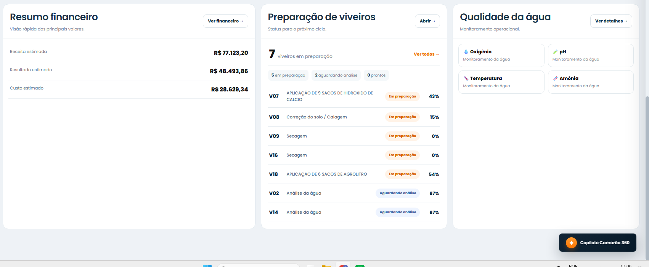Click the '7 viveiros em preparação' count

click(x=300, y=54)
